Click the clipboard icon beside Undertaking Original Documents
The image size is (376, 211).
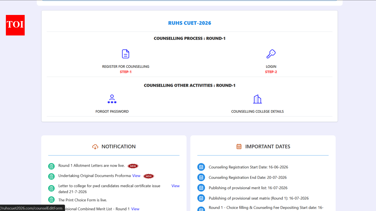(51, 176)
